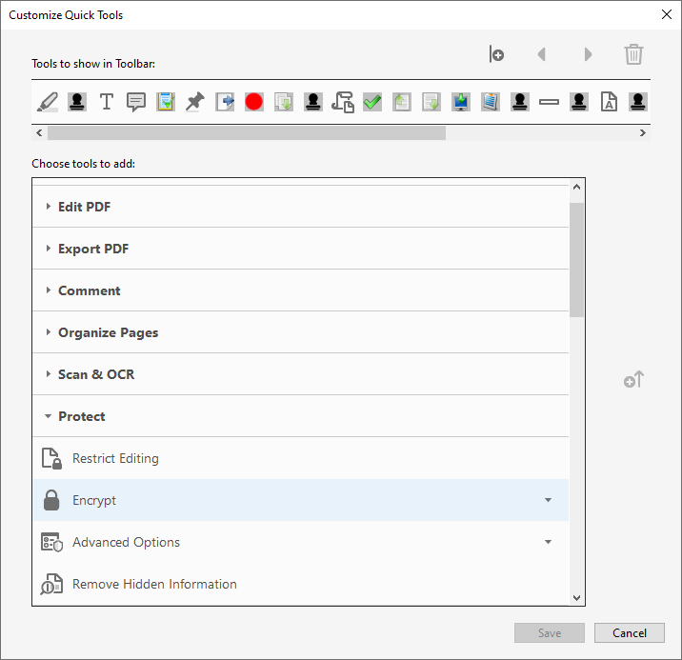
Task: Click the tools list vertical scrollbar thumb
Action: point(576,260)
